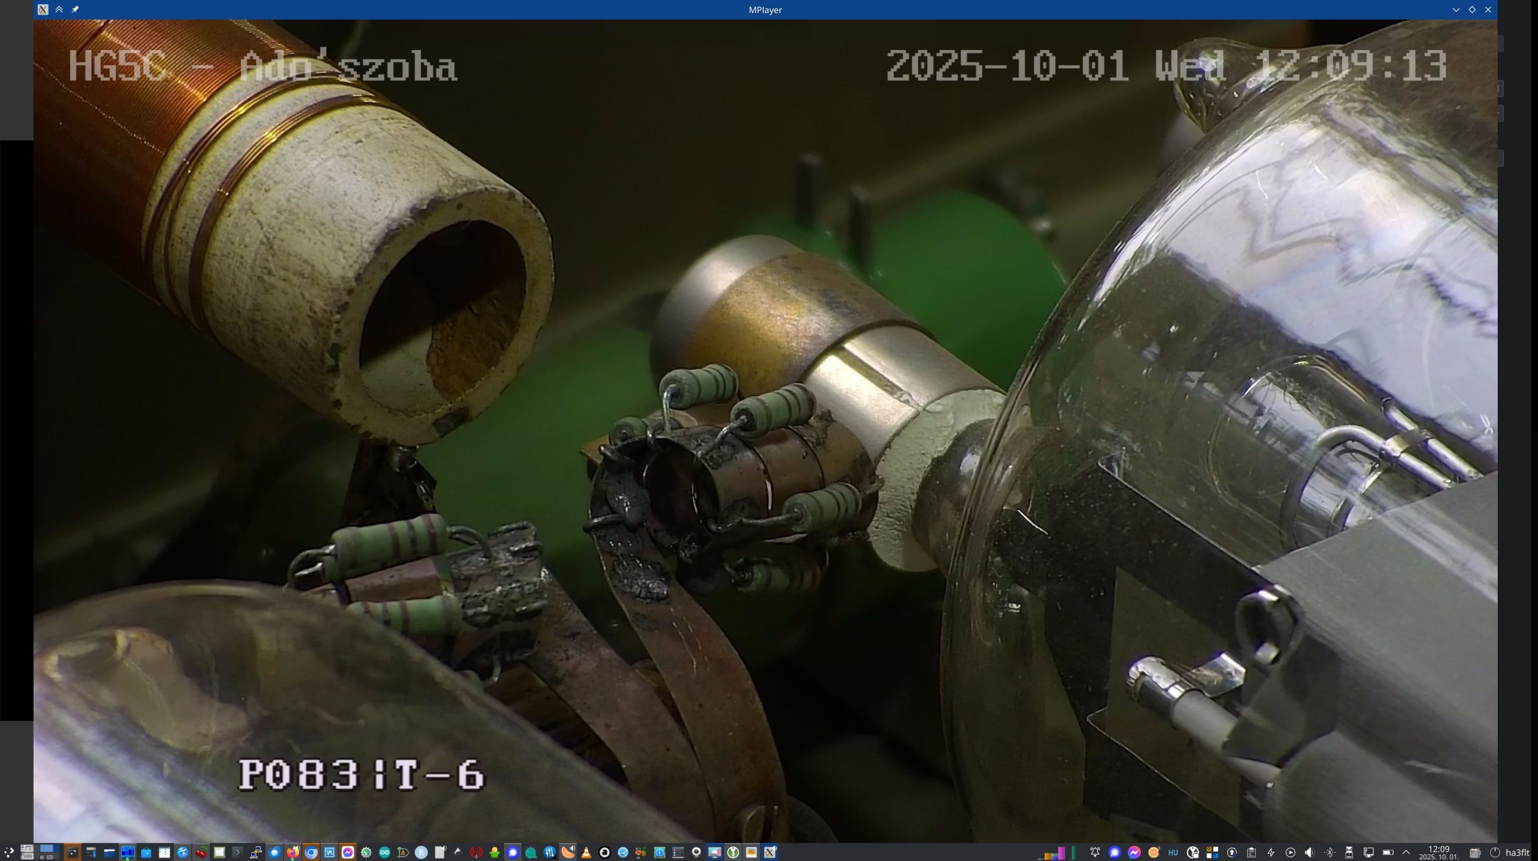Click the cherry icon in taskbar
Viewport: 1538px width, 861px height.
[x=201, y=852]
